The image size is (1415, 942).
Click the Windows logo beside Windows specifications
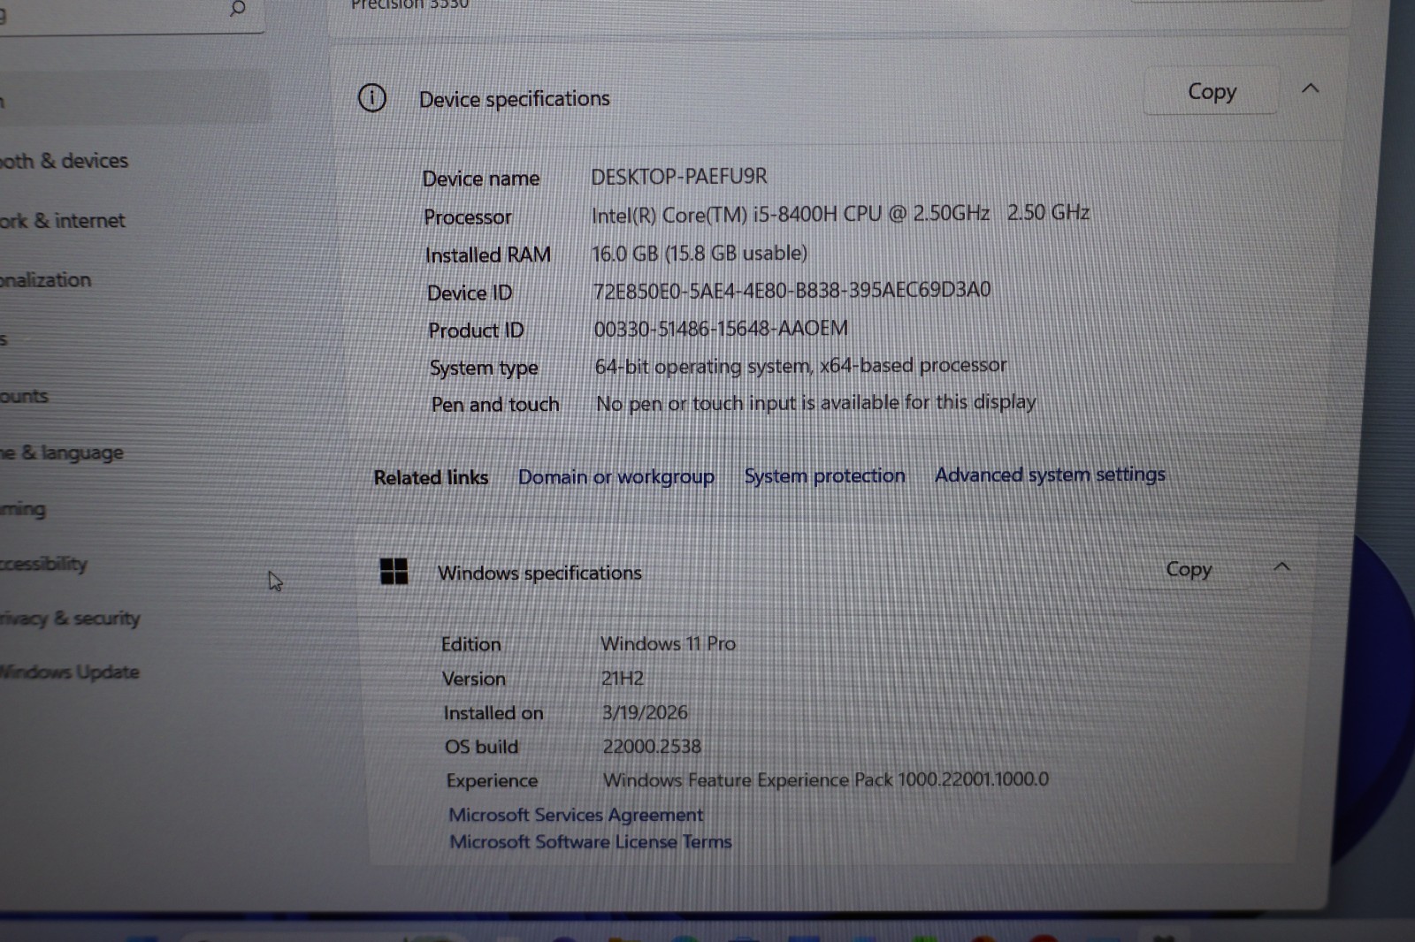click(x=394, y=572)
